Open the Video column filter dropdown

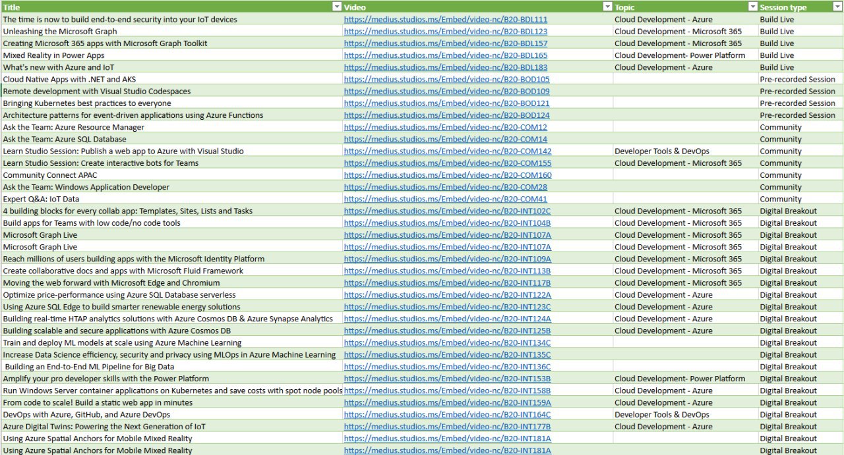(608, 7)
